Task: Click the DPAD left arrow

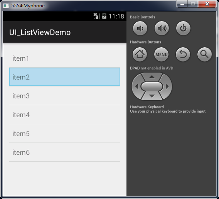Action: pyautogui.click(x=136, y=86)
